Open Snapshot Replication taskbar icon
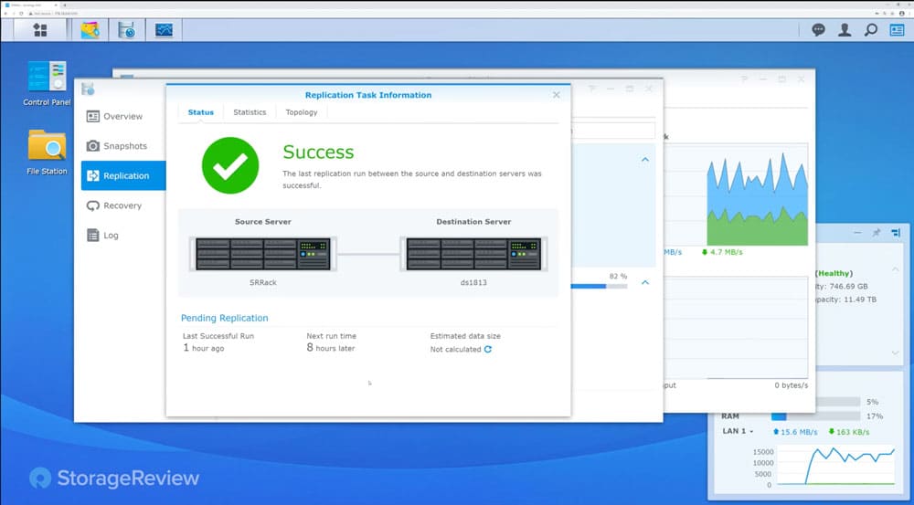The width and height of the screenshot is (914, 505). click(x=126, y=30)
